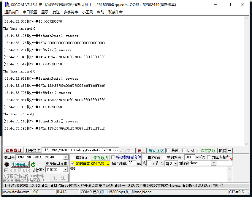
Task: Check the English display option
Action: click(183, 150)
